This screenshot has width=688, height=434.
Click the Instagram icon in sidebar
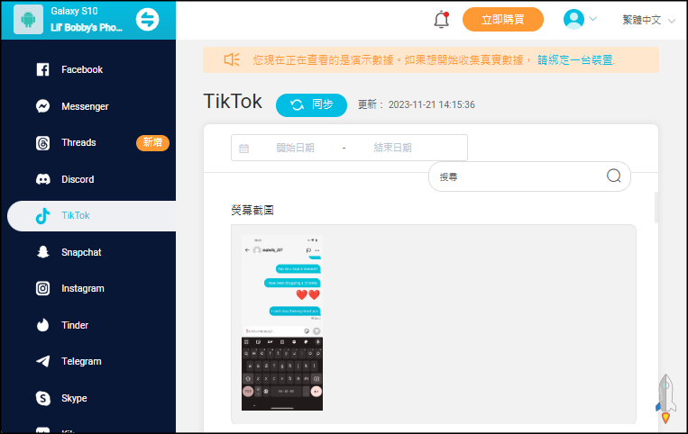[42, 289]
